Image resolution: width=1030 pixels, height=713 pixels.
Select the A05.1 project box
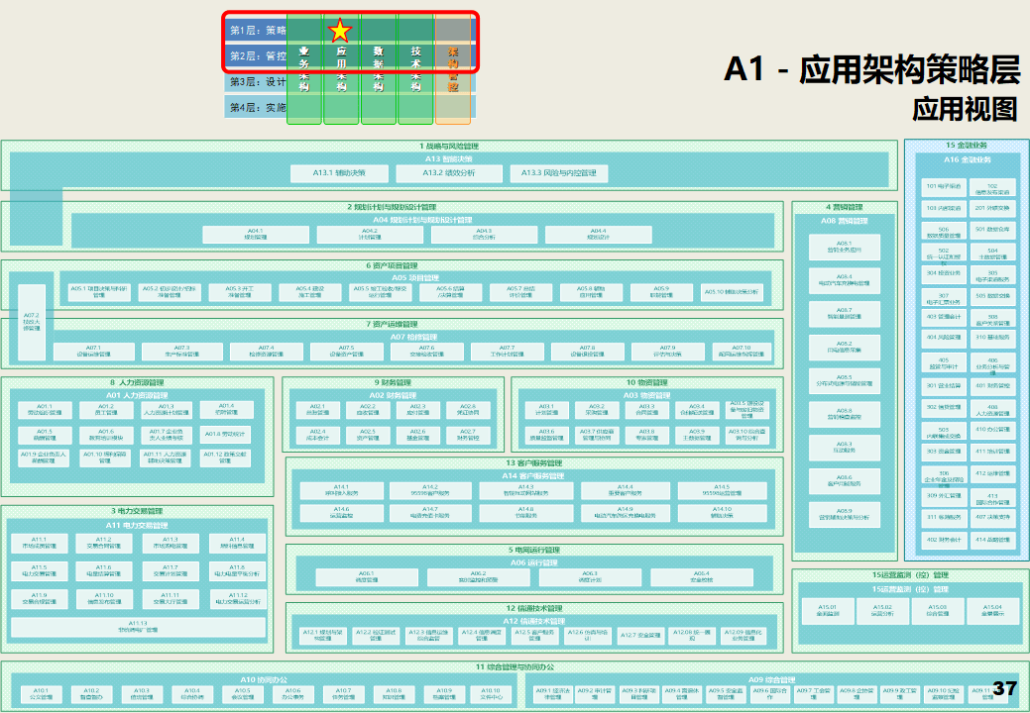(x=98, y=292)
